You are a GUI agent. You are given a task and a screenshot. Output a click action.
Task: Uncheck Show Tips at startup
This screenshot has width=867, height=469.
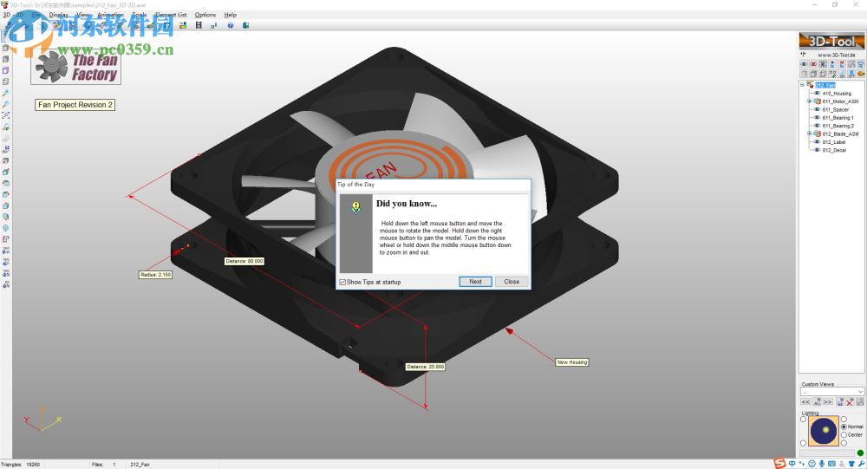[342, 282]
